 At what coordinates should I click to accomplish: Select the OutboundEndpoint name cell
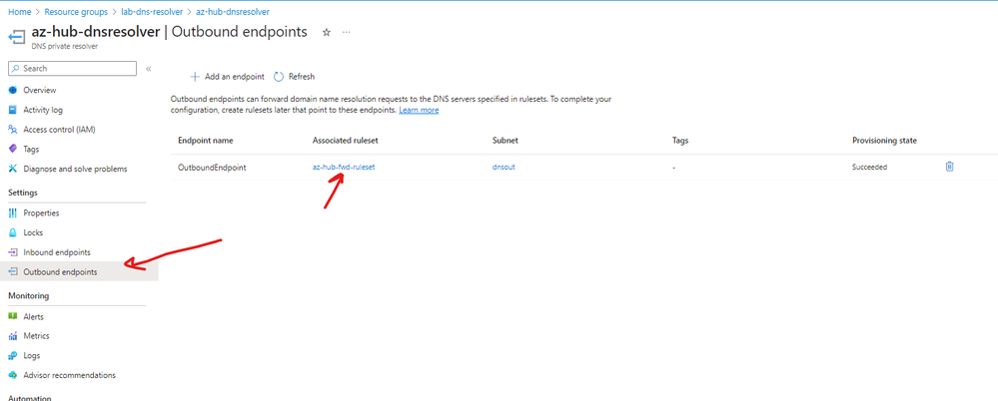[x=212, y=168]
